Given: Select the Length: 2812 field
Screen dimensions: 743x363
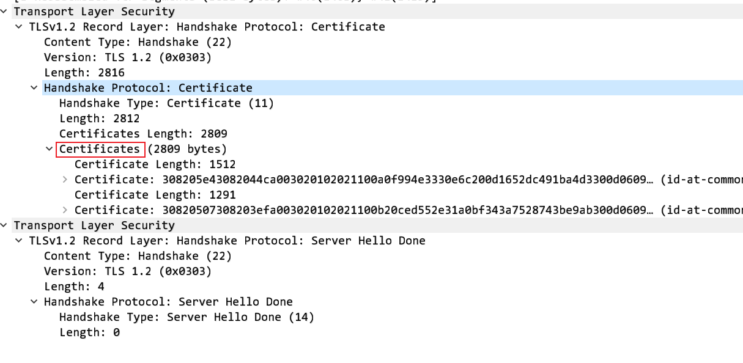Looking at the screenshot, I should pos(99,119).
